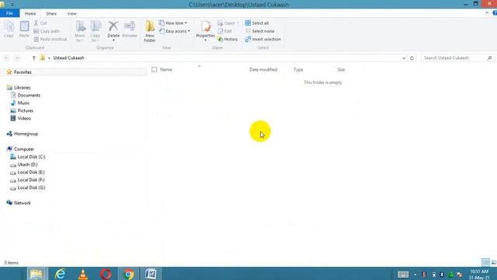Open the Easy access dropdown
Screen dimensions: 497x280
[x=175, y=31]
